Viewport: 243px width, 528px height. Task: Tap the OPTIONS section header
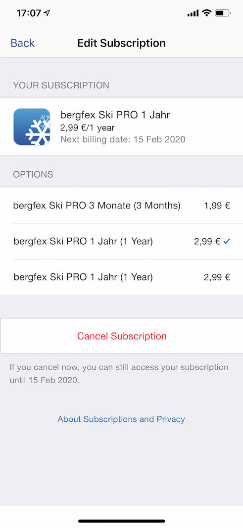coord(33,175)
